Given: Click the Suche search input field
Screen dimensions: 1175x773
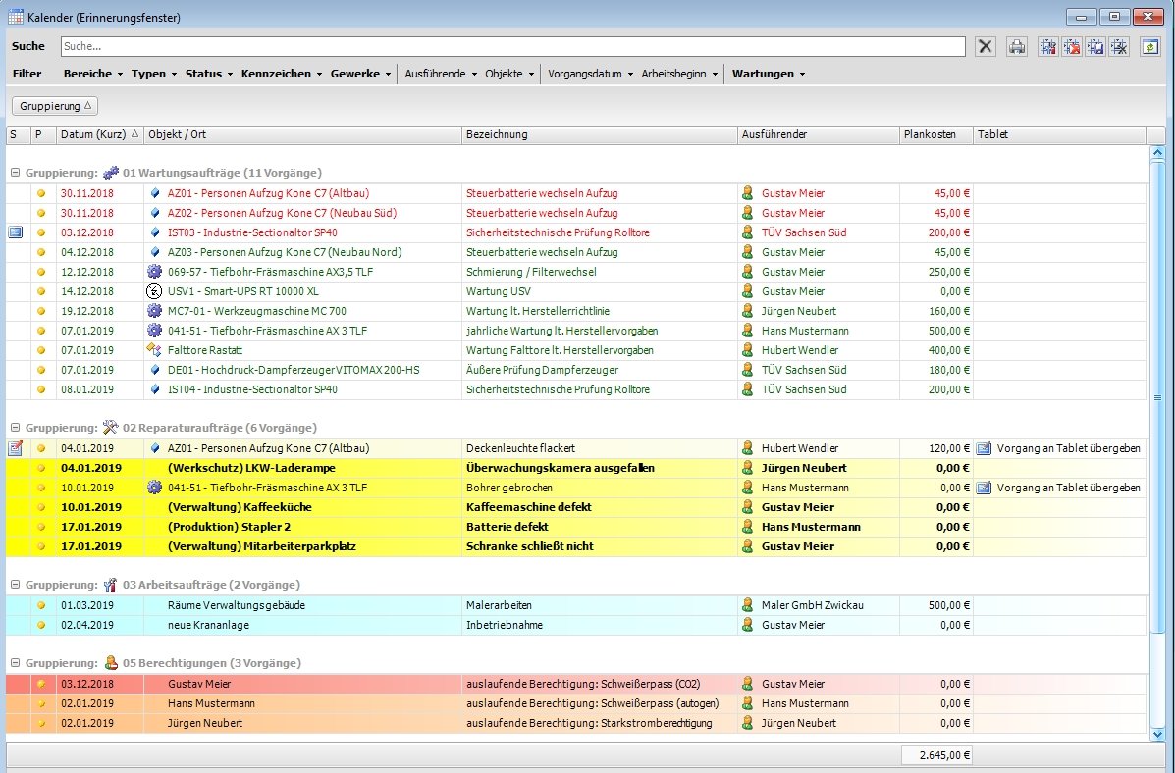Looking at the screenshot, I should 512,46.
